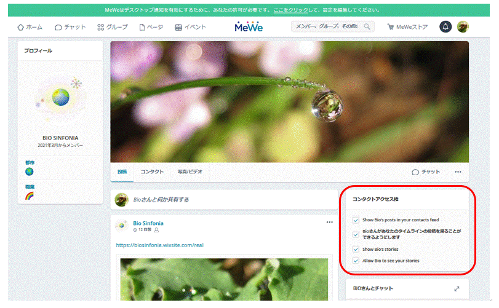Open the profile more options ellipsis
The height and width of the screenshot is (308, 499).
(458, 172)
